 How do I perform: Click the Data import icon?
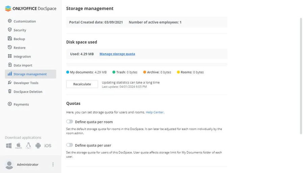coord(10,65)
